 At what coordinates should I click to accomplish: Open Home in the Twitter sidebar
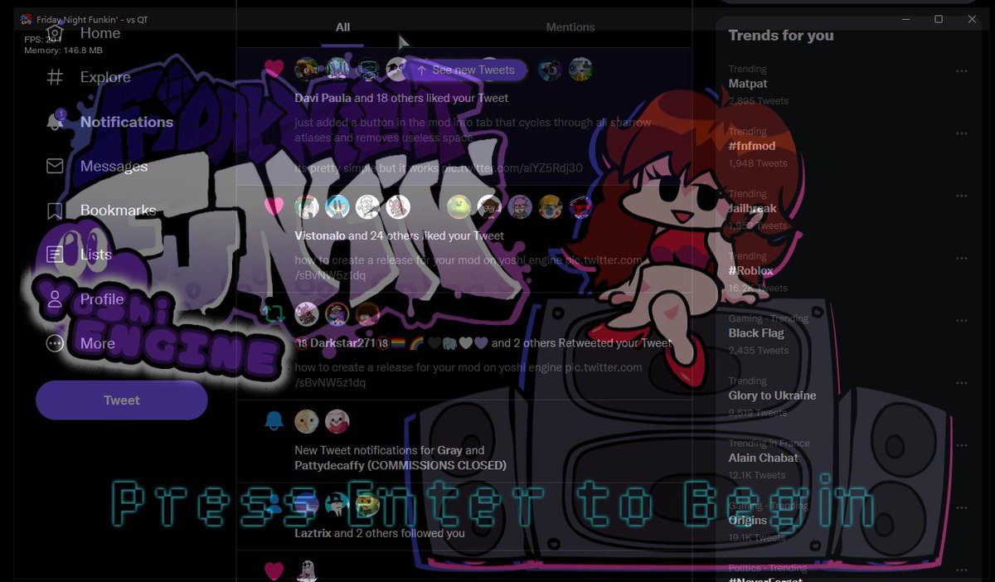point(100,33)
